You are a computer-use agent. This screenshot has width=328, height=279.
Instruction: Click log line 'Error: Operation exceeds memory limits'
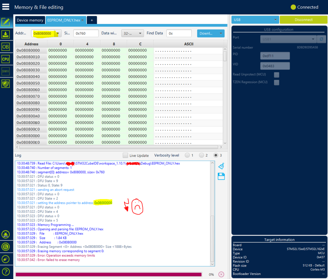click(56, 255)
